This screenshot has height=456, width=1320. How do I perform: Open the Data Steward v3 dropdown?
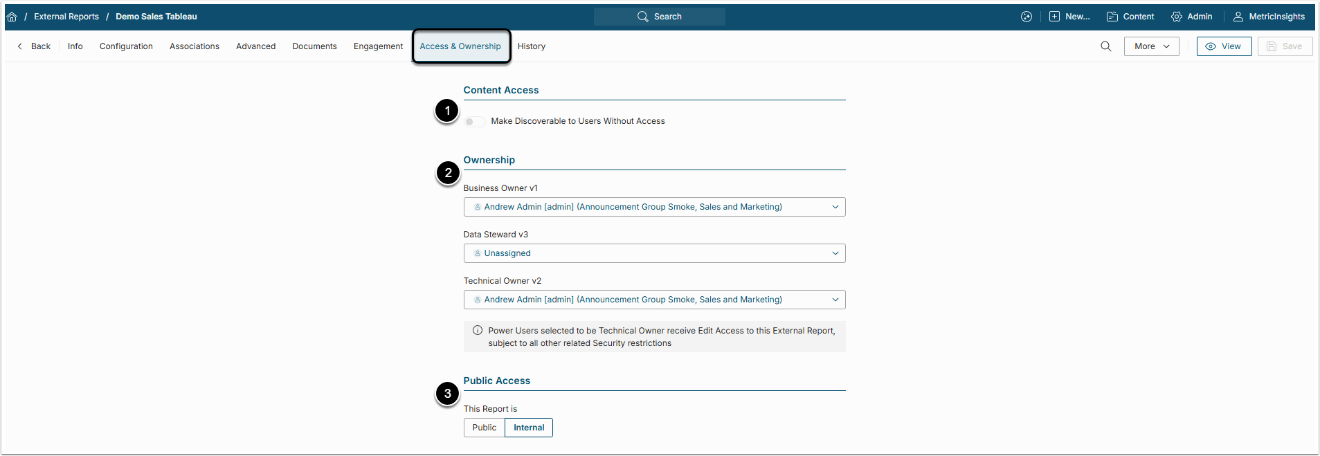(x=654, y=253)
